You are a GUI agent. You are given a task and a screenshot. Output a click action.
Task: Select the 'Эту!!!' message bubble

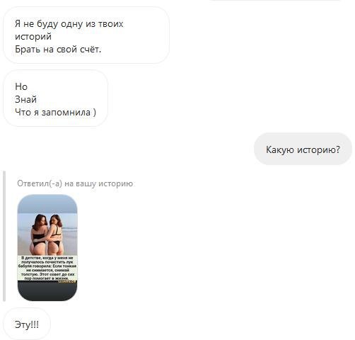click(x=27, y=324)
